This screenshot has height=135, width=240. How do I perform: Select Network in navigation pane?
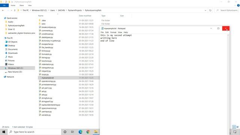pos(10,77)
